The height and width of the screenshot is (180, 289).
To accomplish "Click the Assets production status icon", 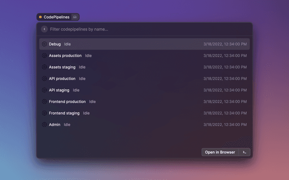I will coord(44,56).
